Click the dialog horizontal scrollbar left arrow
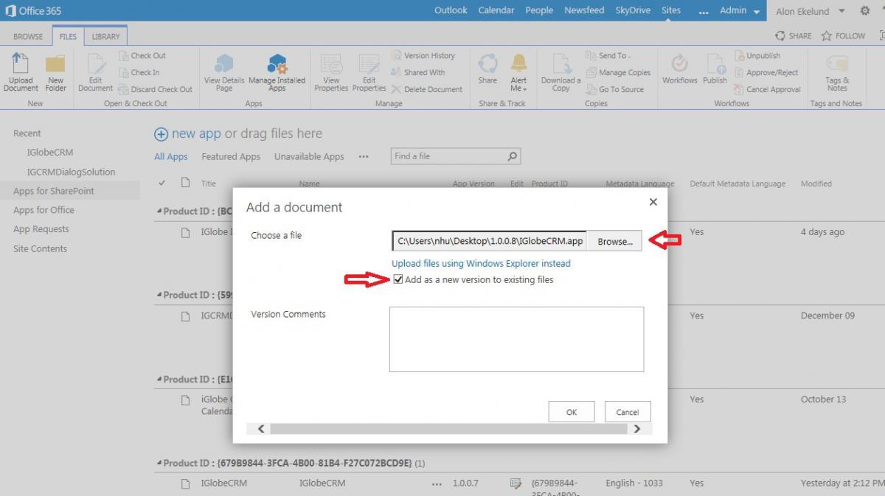This screenshot has height=496, width=885. click(x=260, y=429)
